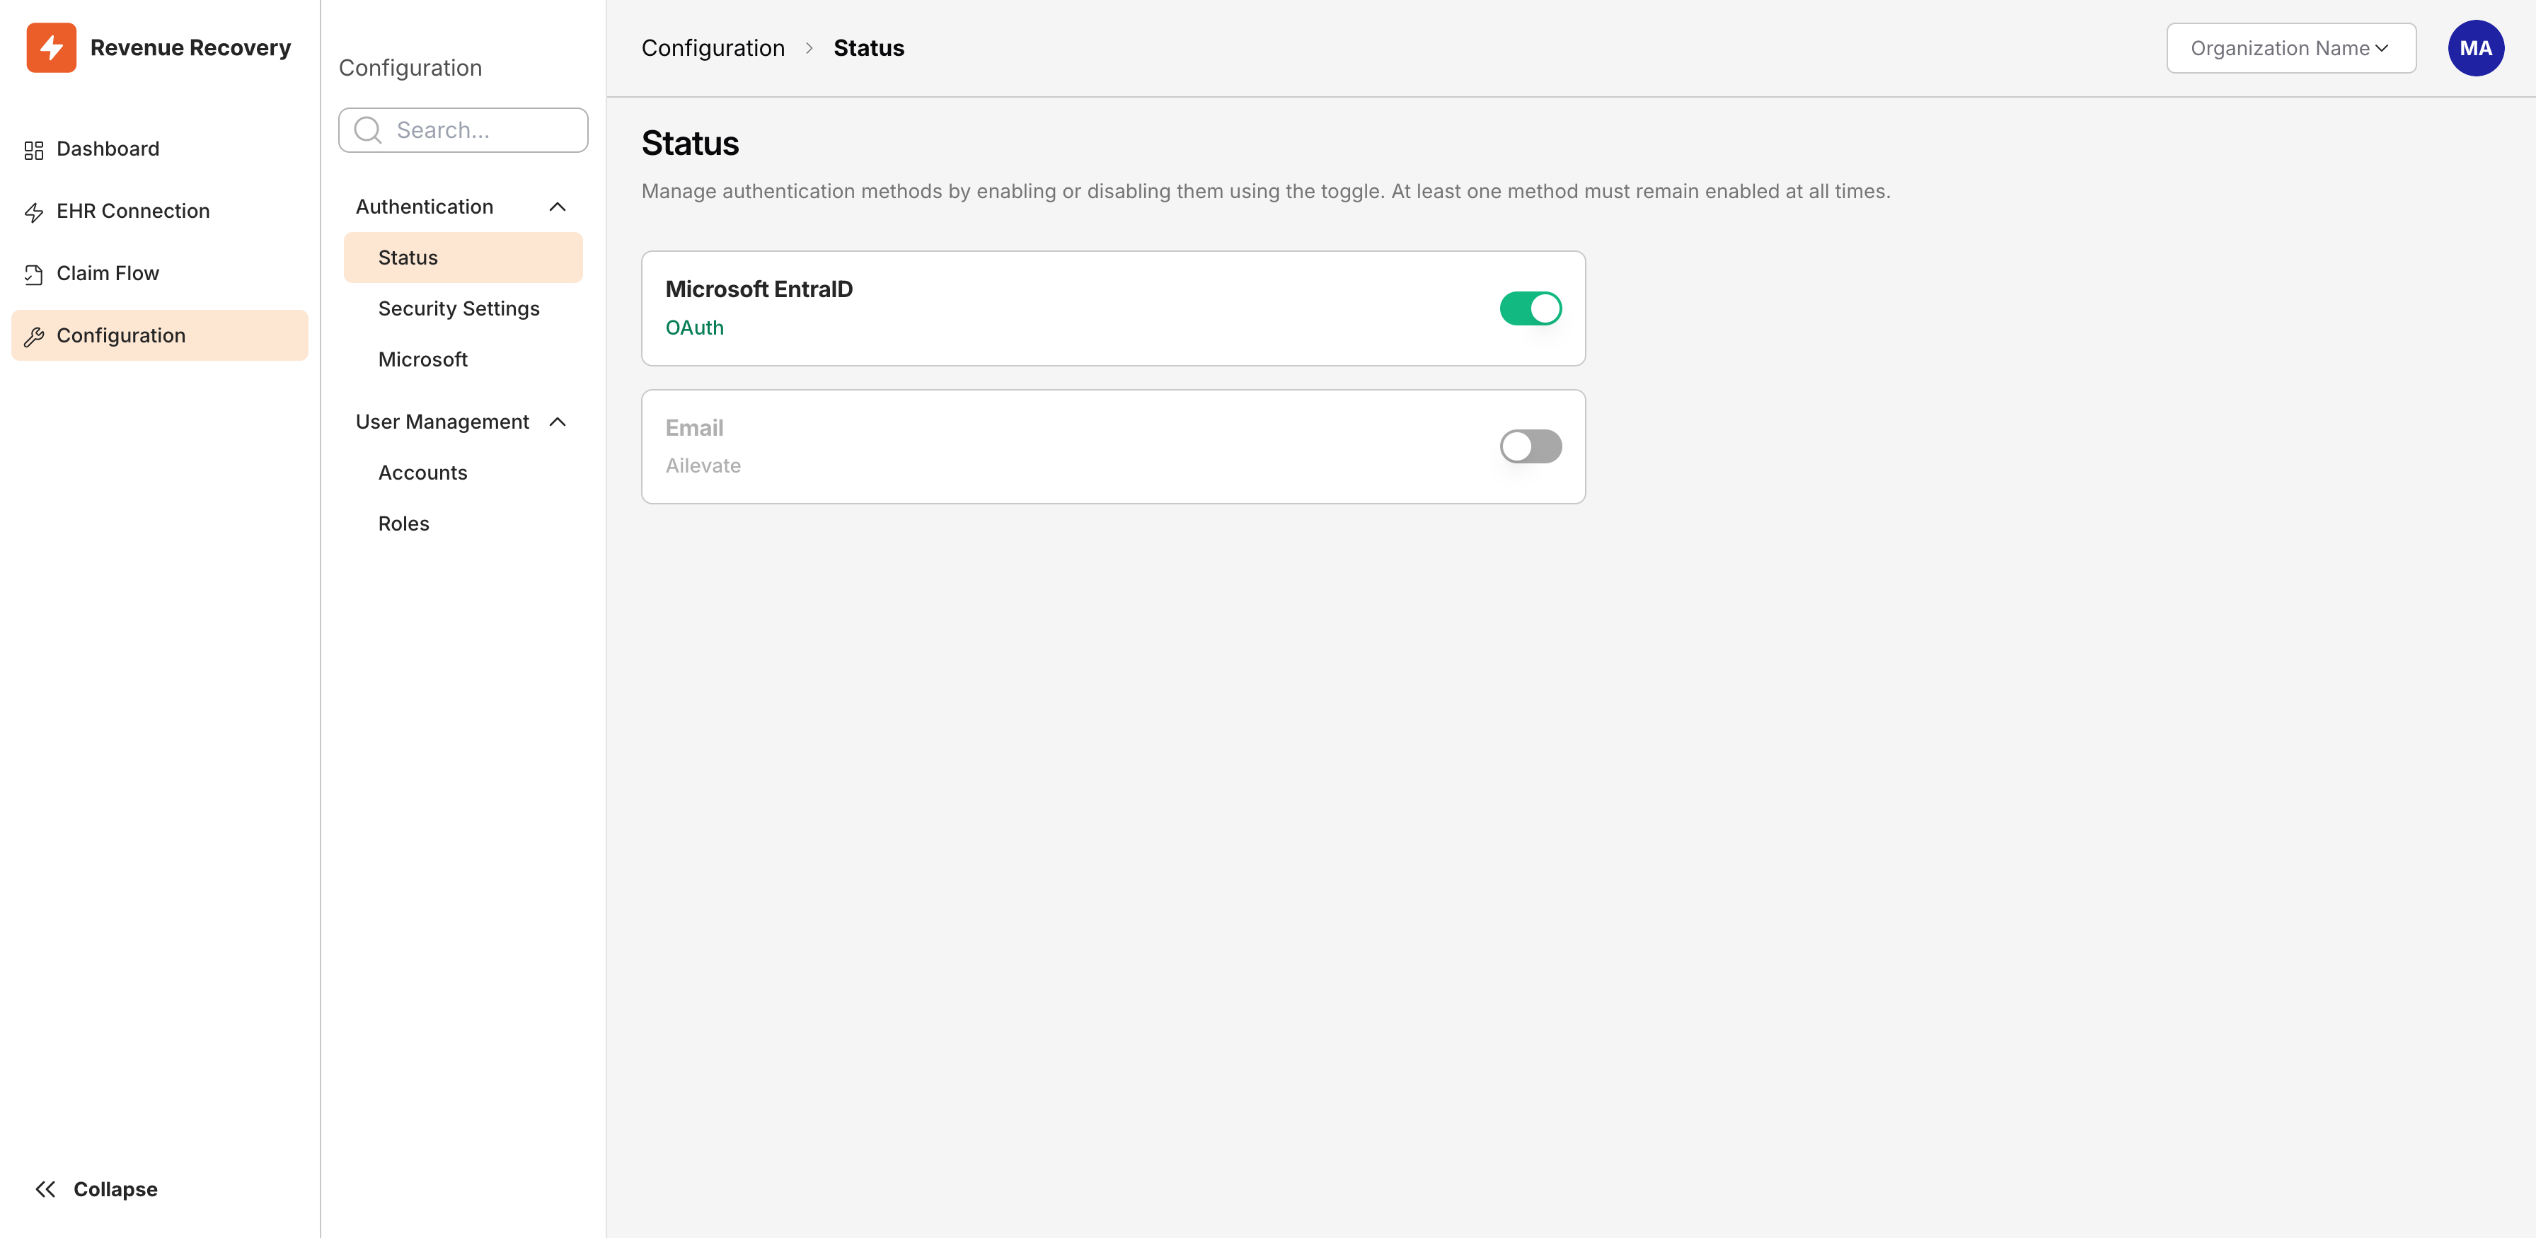The width and height of the screenshot is (2536, 1238).
Task: Open the Accounts page
Action: [x=422, y=473]
